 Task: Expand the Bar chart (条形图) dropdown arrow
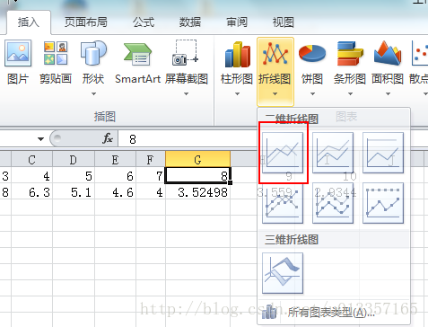point(351,94)
